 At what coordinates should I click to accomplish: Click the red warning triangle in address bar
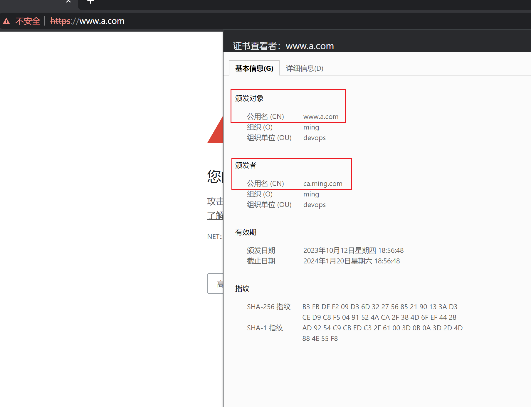click(x=6, y=21)
